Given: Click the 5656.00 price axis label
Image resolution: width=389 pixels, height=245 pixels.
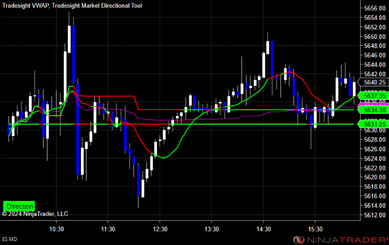Looking at the screenshot, I should click(375, 8).
